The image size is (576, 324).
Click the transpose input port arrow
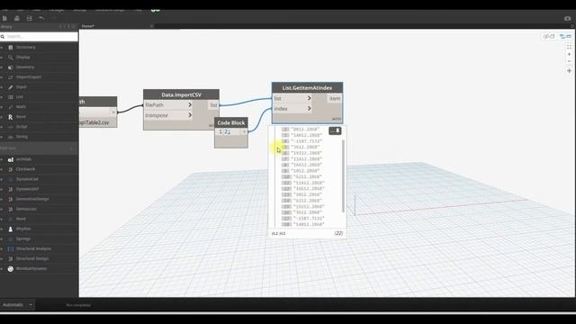point(190,115)
